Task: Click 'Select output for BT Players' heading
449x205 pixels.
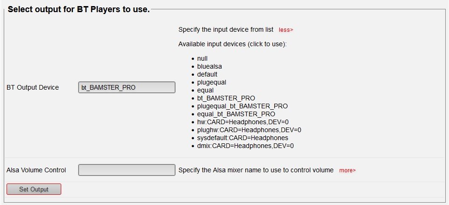Action: coord(79,10)
